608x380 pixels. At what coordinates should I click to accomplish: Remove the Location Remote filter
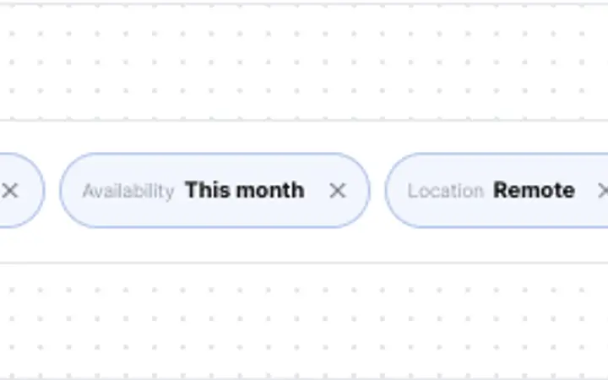(603, 190)
